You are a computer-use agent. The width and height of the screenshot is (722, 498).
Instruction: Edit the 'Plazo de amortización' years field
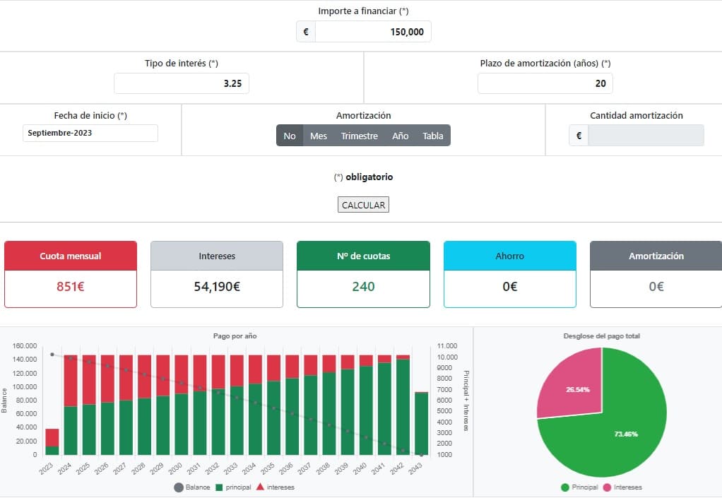coord(545,83)
